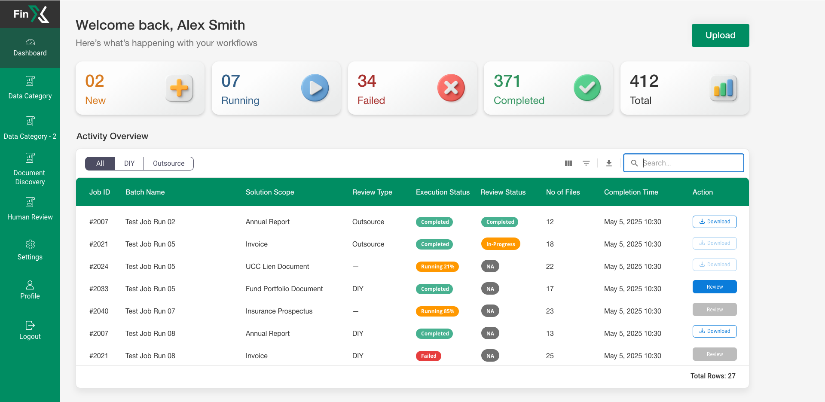Open Settings from the sidebar
The image size is (825, 402).
pos(30,250)
